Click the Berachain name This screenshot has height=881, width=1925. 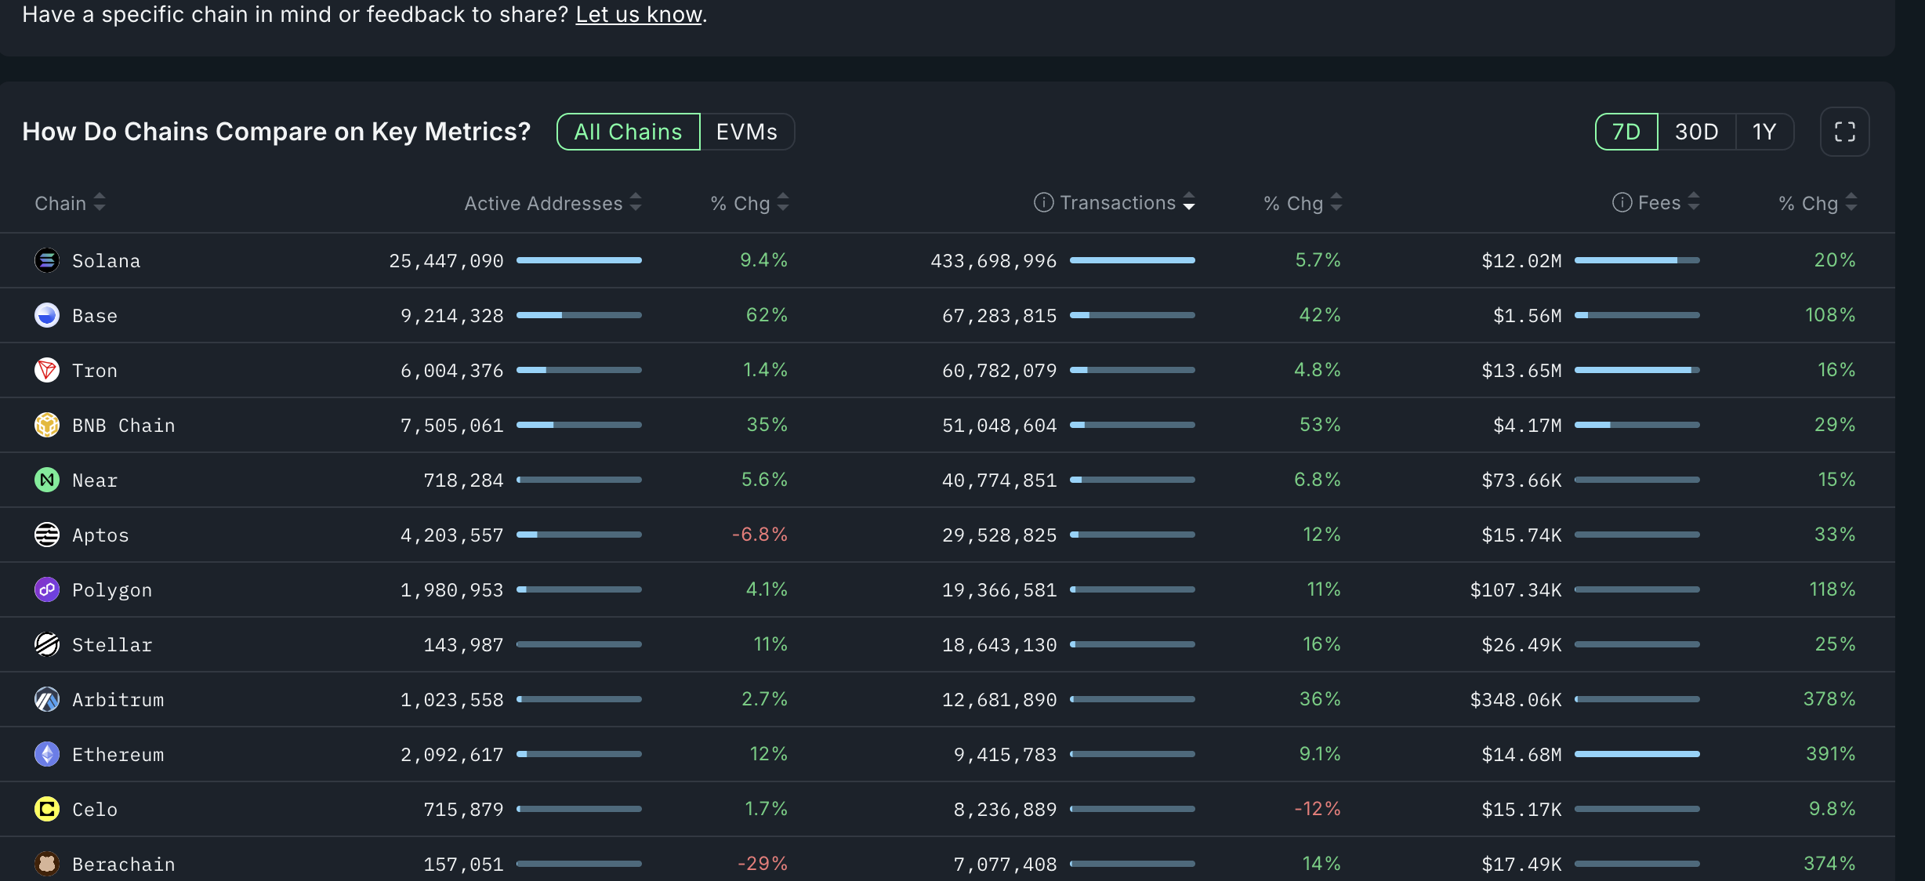pos(123,865)
